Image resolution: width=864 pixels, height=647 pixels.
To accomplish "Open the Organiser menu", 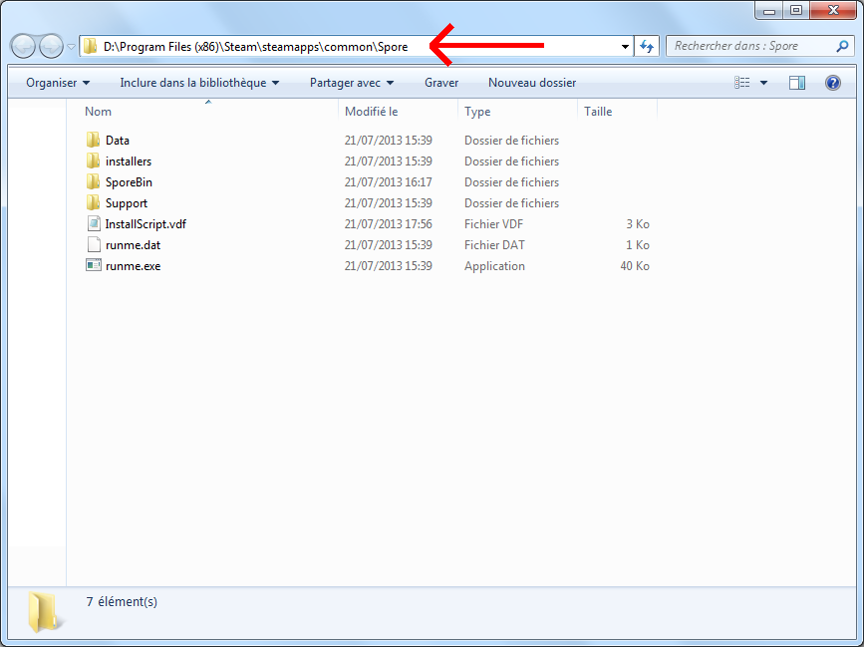I will click(58, 83).
